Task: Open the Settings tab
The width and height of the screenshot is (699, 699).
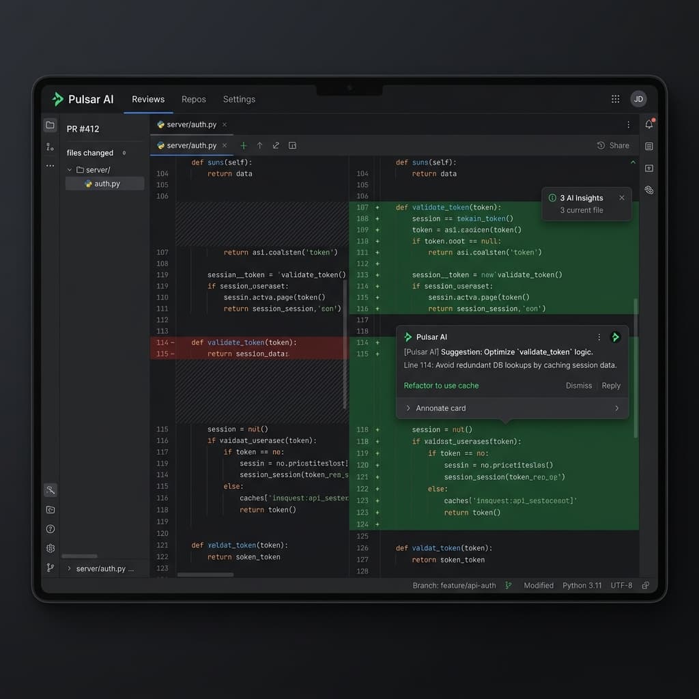Action: pyautogui.click(x=239, y=100)
